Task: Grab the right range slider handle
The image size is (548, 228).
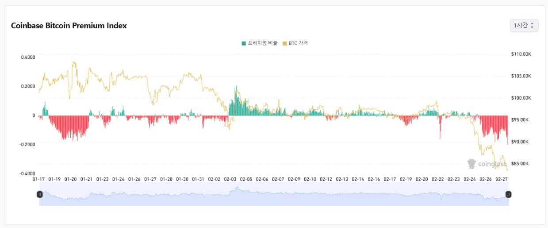Action: pyautogui.click(x=509, y=194)
